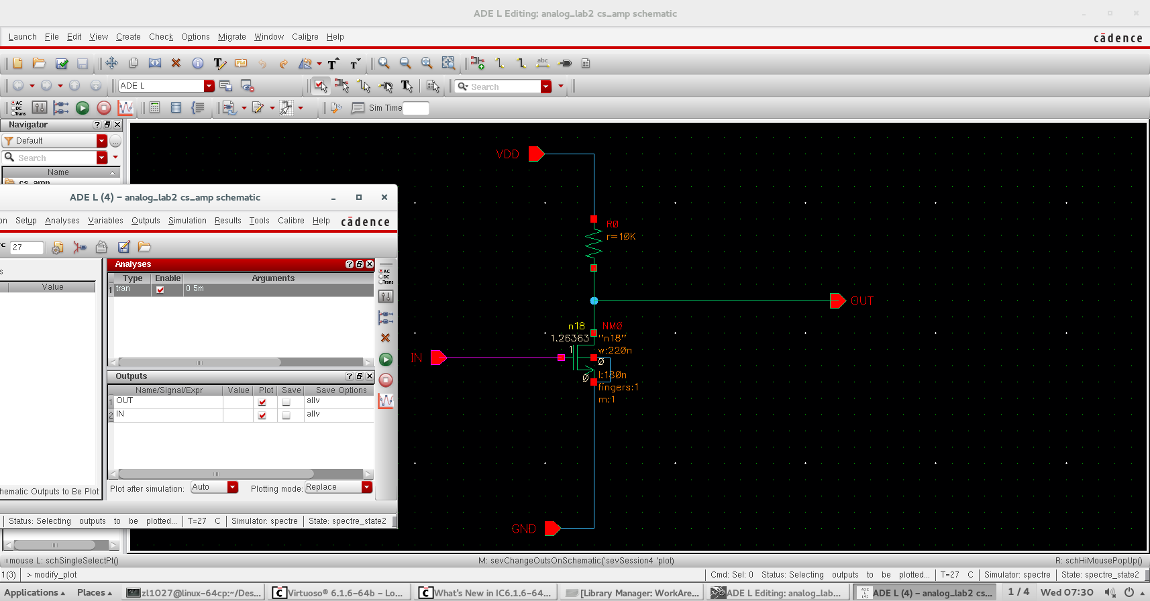Viewport: 1150px width, 601px height.
Task: Expand the Navigator Search dropdown arrow
Action: tap(102, 158)
